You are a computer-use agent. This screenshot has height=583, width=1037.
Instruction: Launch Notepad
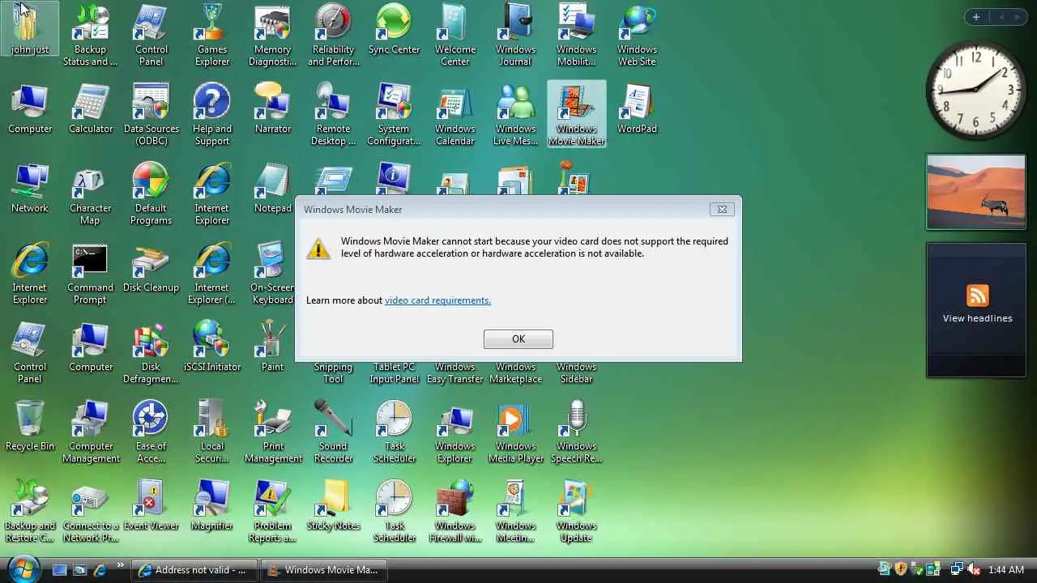coord(273,188)
